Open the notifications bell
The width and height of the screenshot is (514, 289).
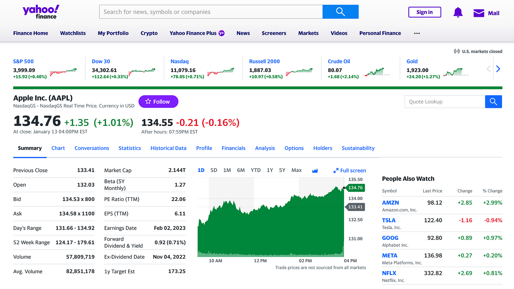[458, 12]
